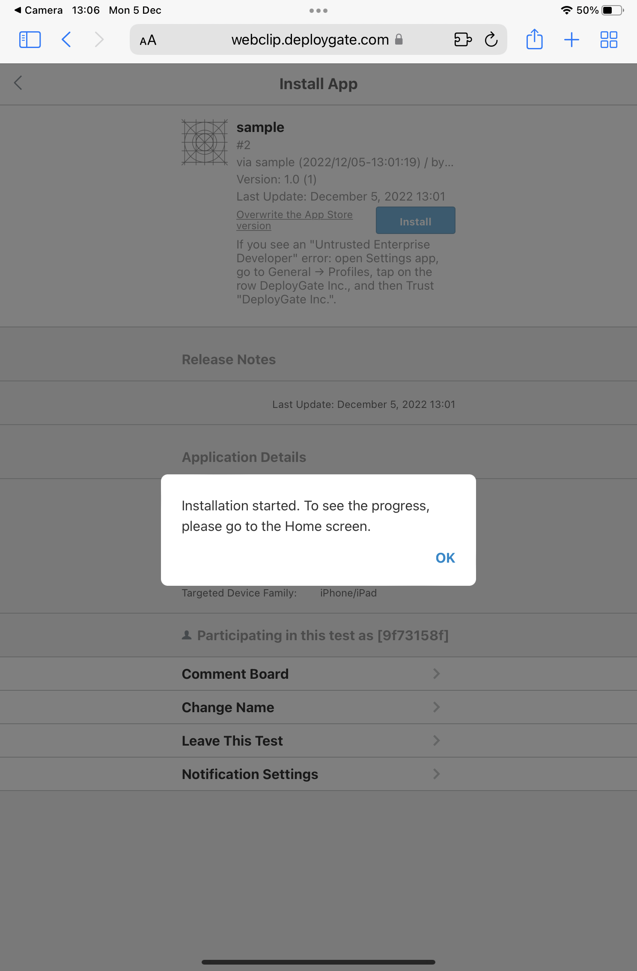
Task: Toggle the Safari sidebar icon
Action: 30,39
